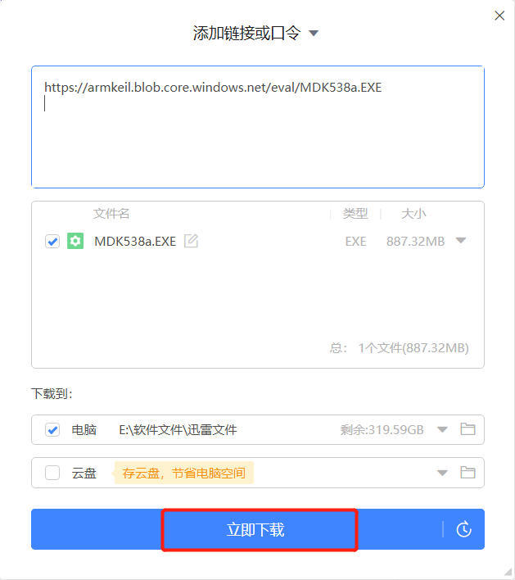Click the green EXE file type icon
515x580 pixels.
75,241
